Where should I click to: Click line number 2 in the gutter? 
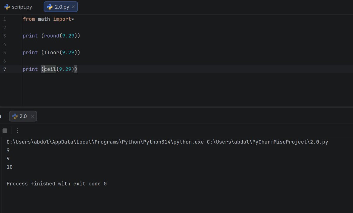click(4, 27)
